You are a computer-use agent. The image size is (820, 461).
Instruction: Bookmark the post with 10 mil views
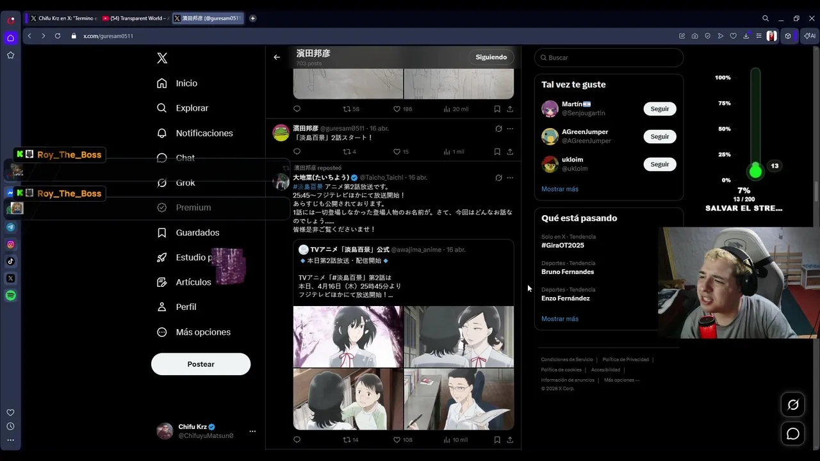(497, 440)
